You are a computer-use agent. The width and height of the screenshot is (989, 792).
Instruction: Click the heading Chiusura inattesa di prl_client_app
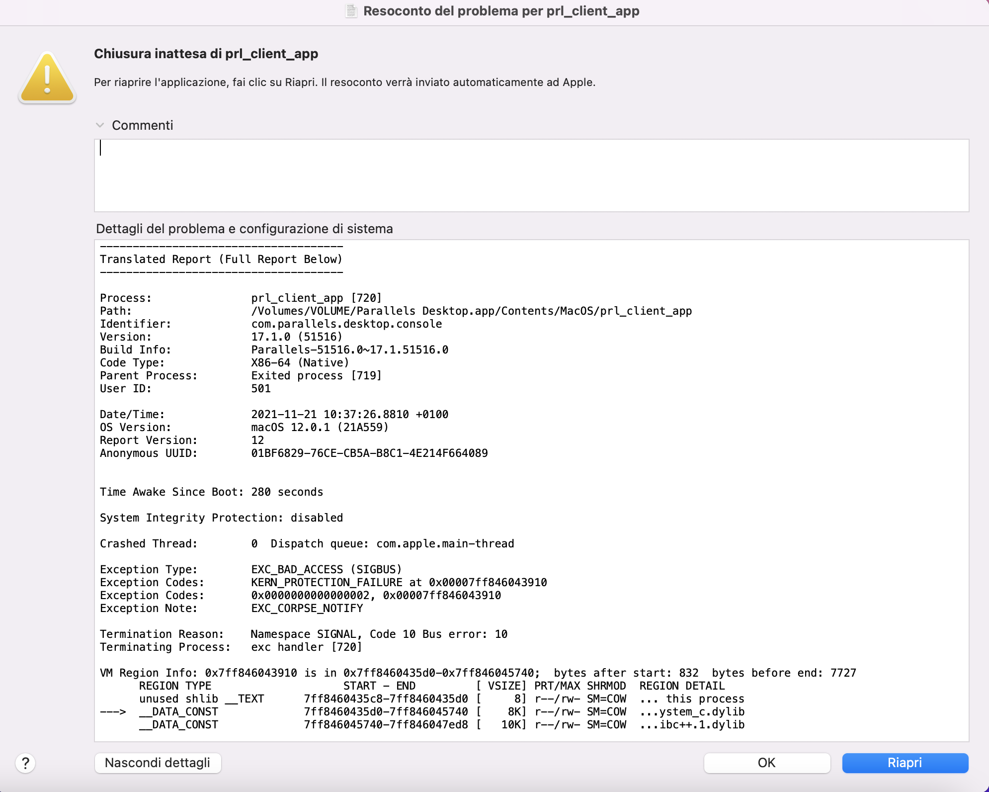click(206, 54)
